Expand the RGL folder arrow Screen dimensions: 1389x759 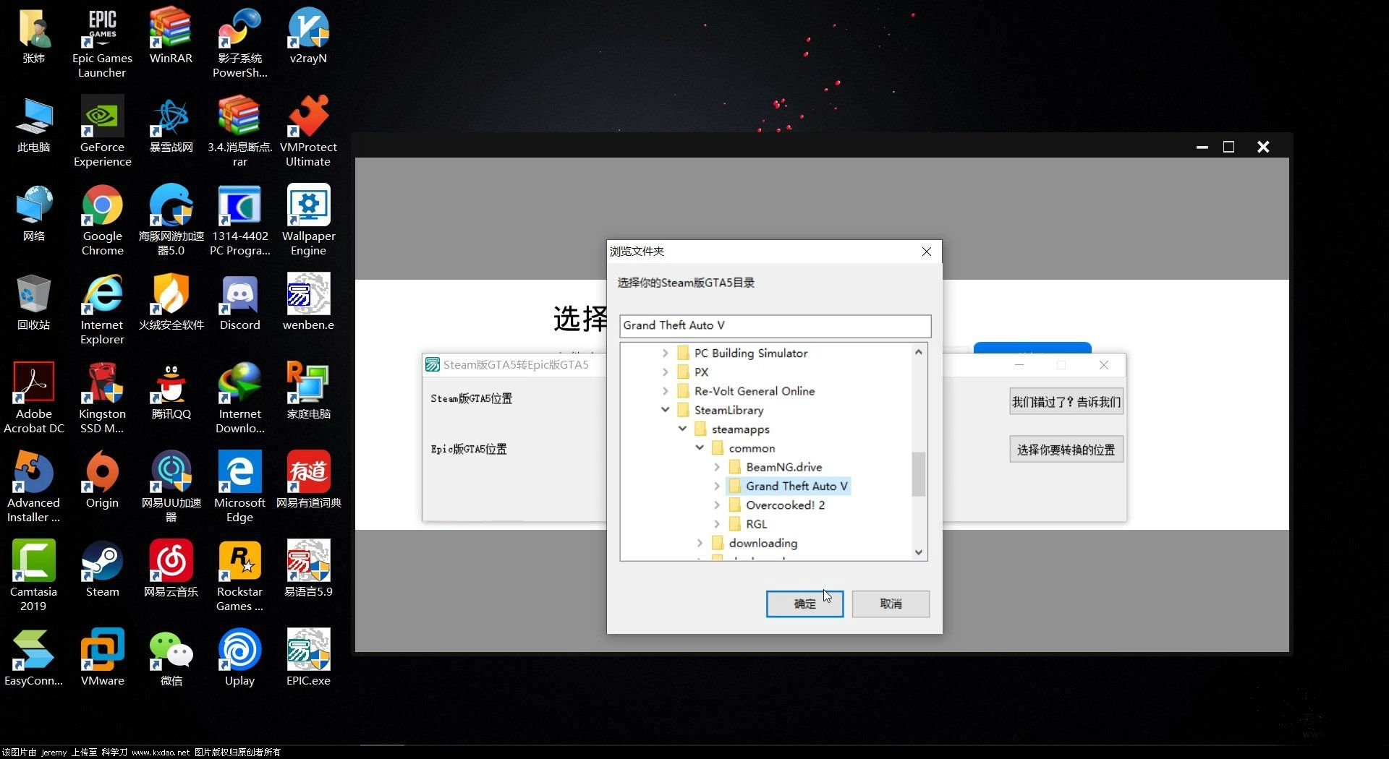click(717, 524)
